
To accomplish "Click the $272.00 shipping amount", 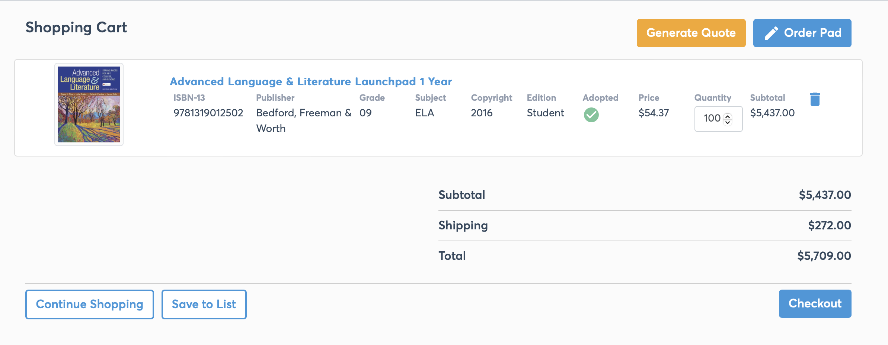I will point(829,225).
